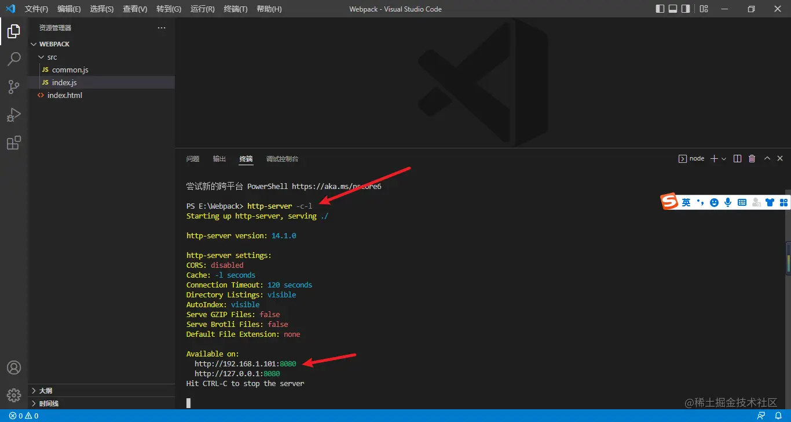Viewport: 791px width, 422px height.
Task: Click the Sogou input method logo
Action: pyautogui.click(x=670, y=202)
